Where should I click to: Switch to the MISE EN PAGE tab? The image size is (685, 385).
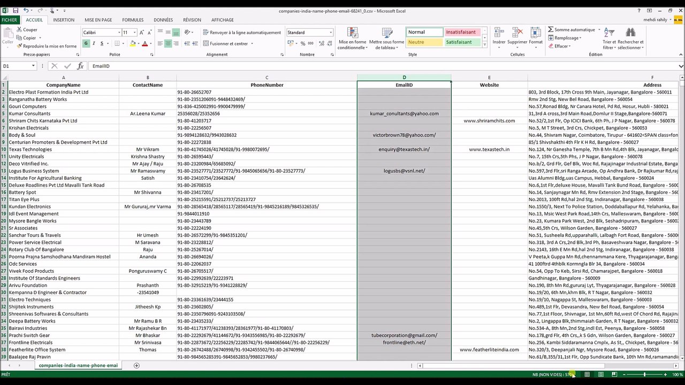pyautogui.click(x=98, y=20)
